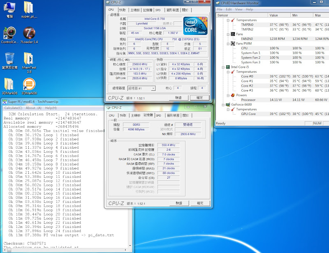Click the Value column header in Hardware Monitor
Viewport: 329px width, 253px height.
tap(279, 15)
